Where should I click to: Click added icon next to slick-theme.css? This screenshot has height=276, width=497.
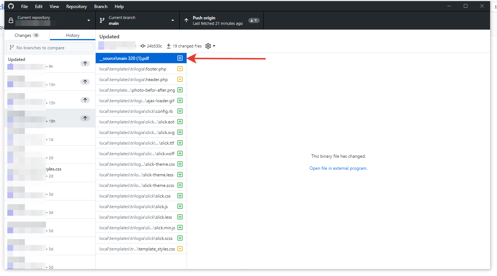[180, 164]
